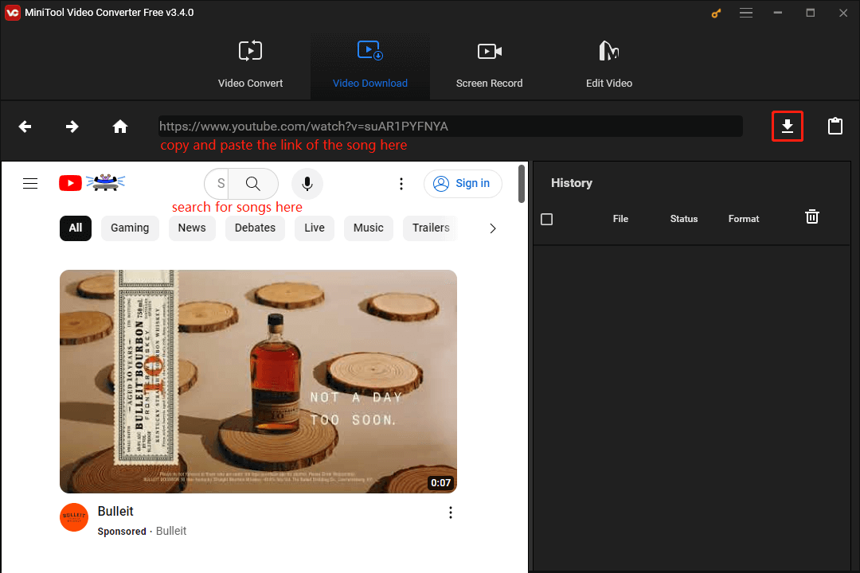Click the YouTube search text box
The image size is (860, 573).
[217, 183]
